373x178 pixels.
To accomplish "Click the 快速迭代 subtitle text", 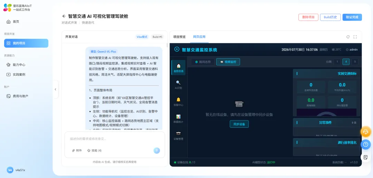I will pyautogui.click(x=88, y=23).
